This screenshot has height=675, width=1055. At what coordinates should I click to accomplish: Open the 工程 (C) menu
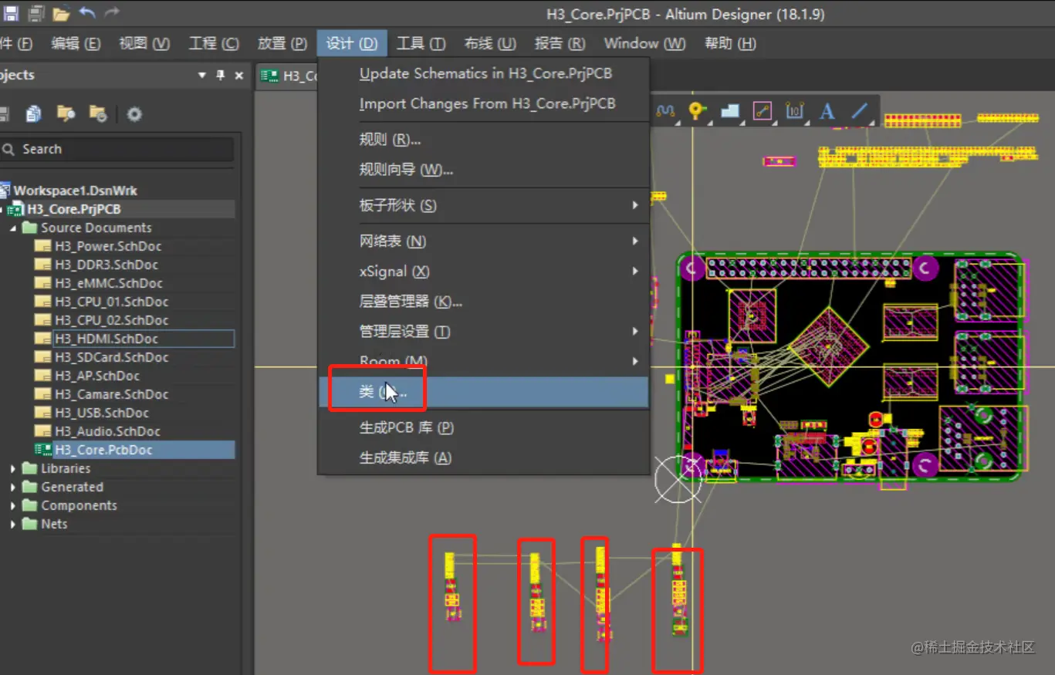214,43
